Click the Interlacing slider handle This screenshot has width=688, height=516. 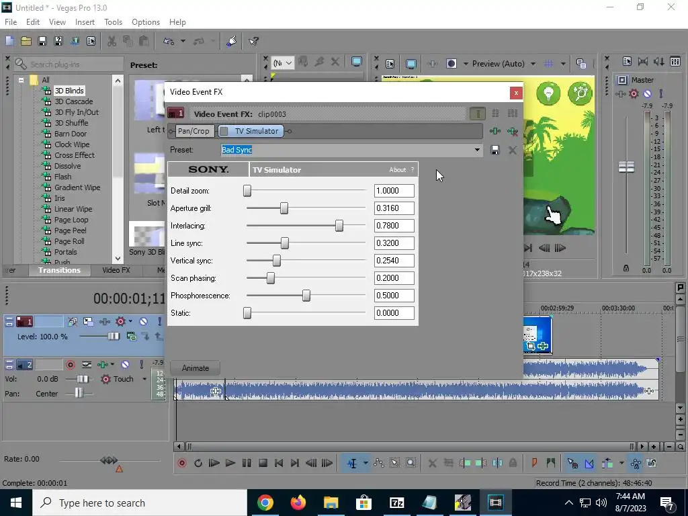[339, 226]
